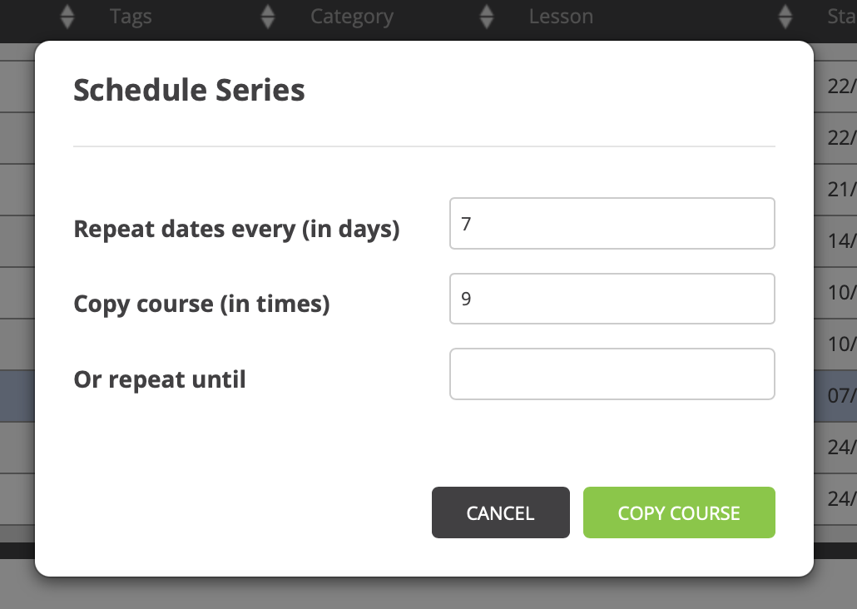Open the Or repeat until field
The image size is (857, 609).
tap(612, 374)
